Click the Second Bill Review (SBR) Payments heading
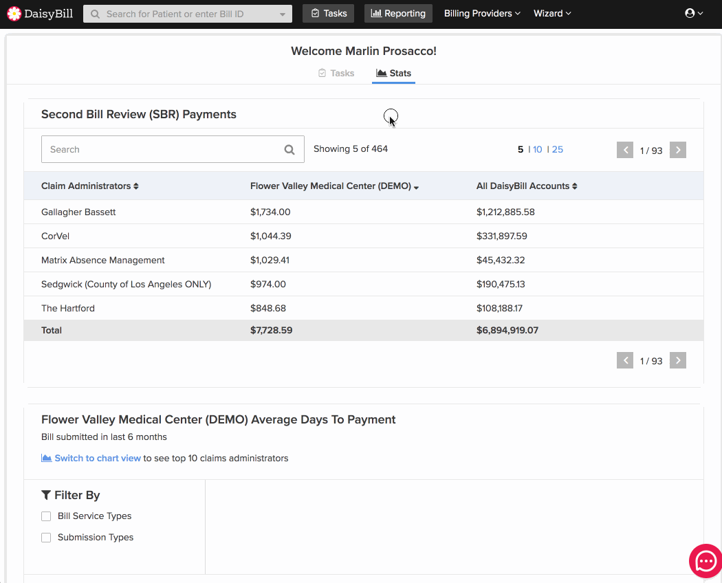Image resolution: width=722 pixels, height=583 pixels. point(139,114)
